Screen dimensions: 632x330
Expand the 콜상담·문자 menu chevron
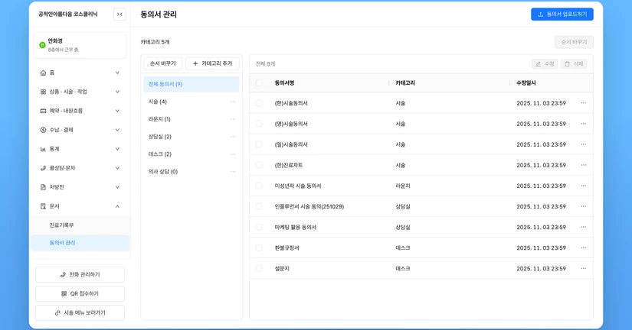click(117, 168)
